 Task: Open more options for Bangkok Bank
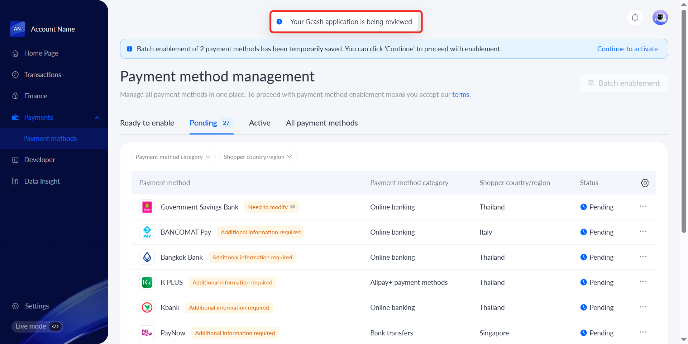(643, 256)
